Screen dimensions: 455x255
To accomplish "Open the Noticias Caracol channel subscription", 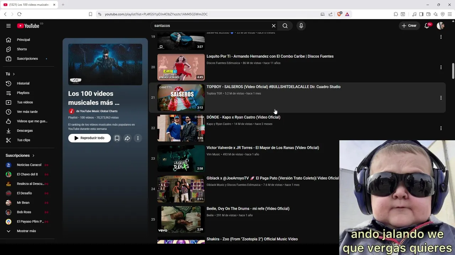I will [x=28, y=165].
